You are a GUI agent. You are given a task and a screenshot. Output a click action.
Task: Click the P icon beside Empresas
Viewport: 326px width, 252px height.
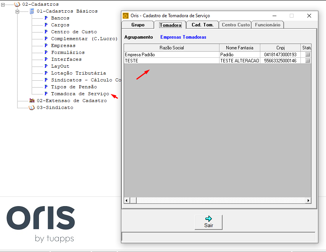tap(46, 46)
